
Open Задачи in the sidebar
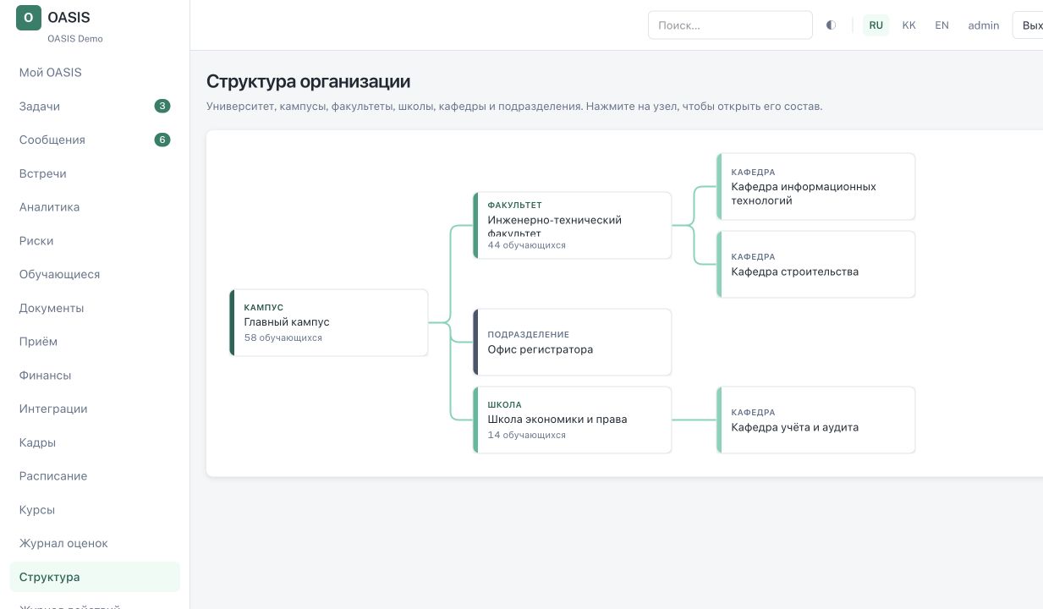tap(95, 107)
